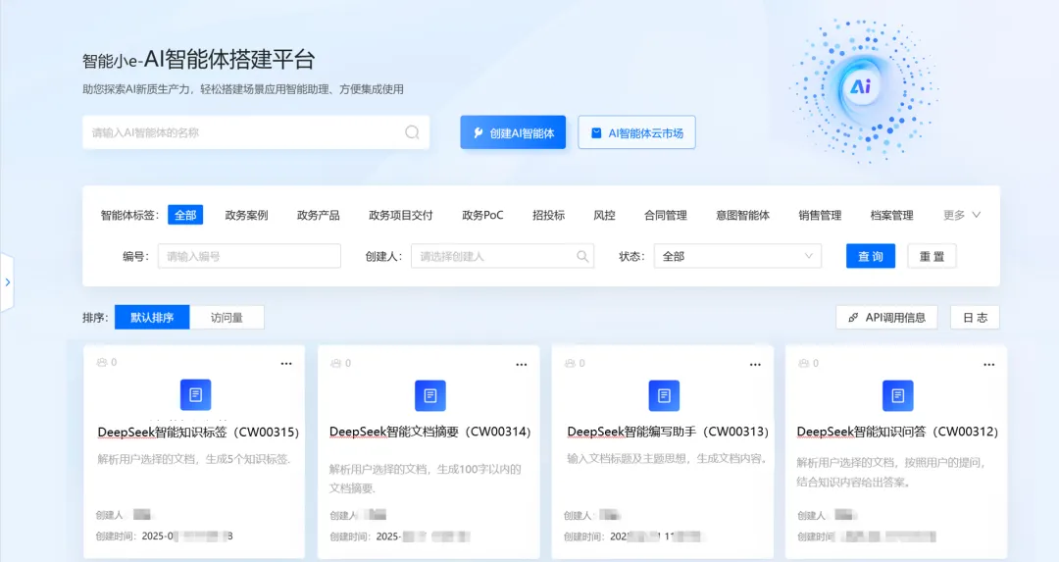
Task: Open the DeepSeek智能文档摘要 card document icon
Action: (x=430, y=395)
